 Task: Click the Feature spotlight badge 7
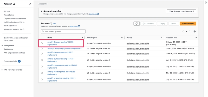point(19,61)
